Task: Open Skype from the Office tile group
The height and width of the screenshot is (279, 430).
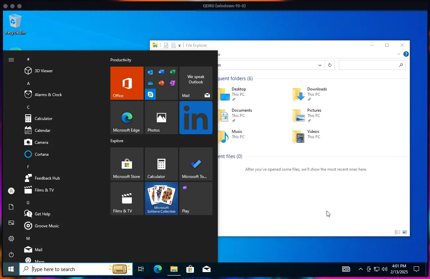Action: [x=151, y=94]
